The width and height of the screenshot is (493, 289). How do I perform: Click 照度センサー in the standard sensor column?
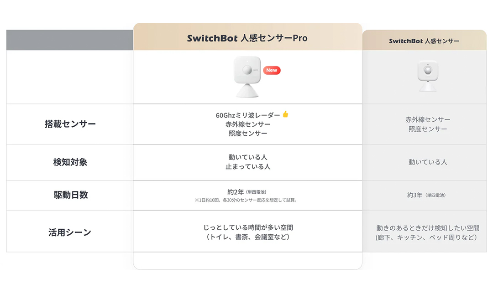point(428,129)
